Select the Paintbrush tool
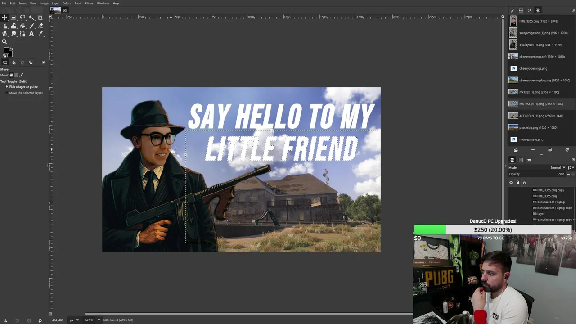 [31, 26]
